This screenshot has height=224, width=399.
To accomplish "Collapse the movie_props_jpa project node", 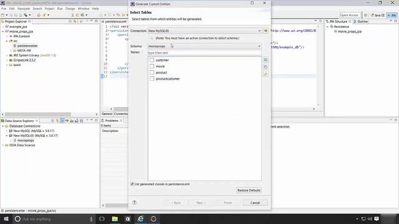I will coord(3,32).
